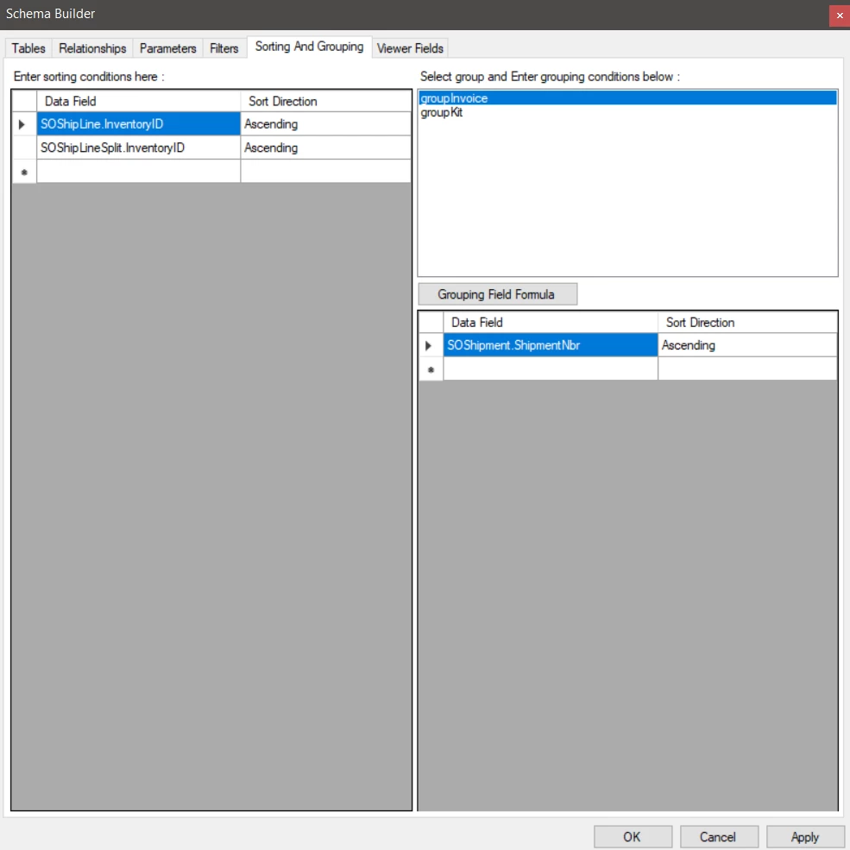Click the row selector arrow beside SOShipLine.InventoryID

pyautogui.click(x=23, y=124)
